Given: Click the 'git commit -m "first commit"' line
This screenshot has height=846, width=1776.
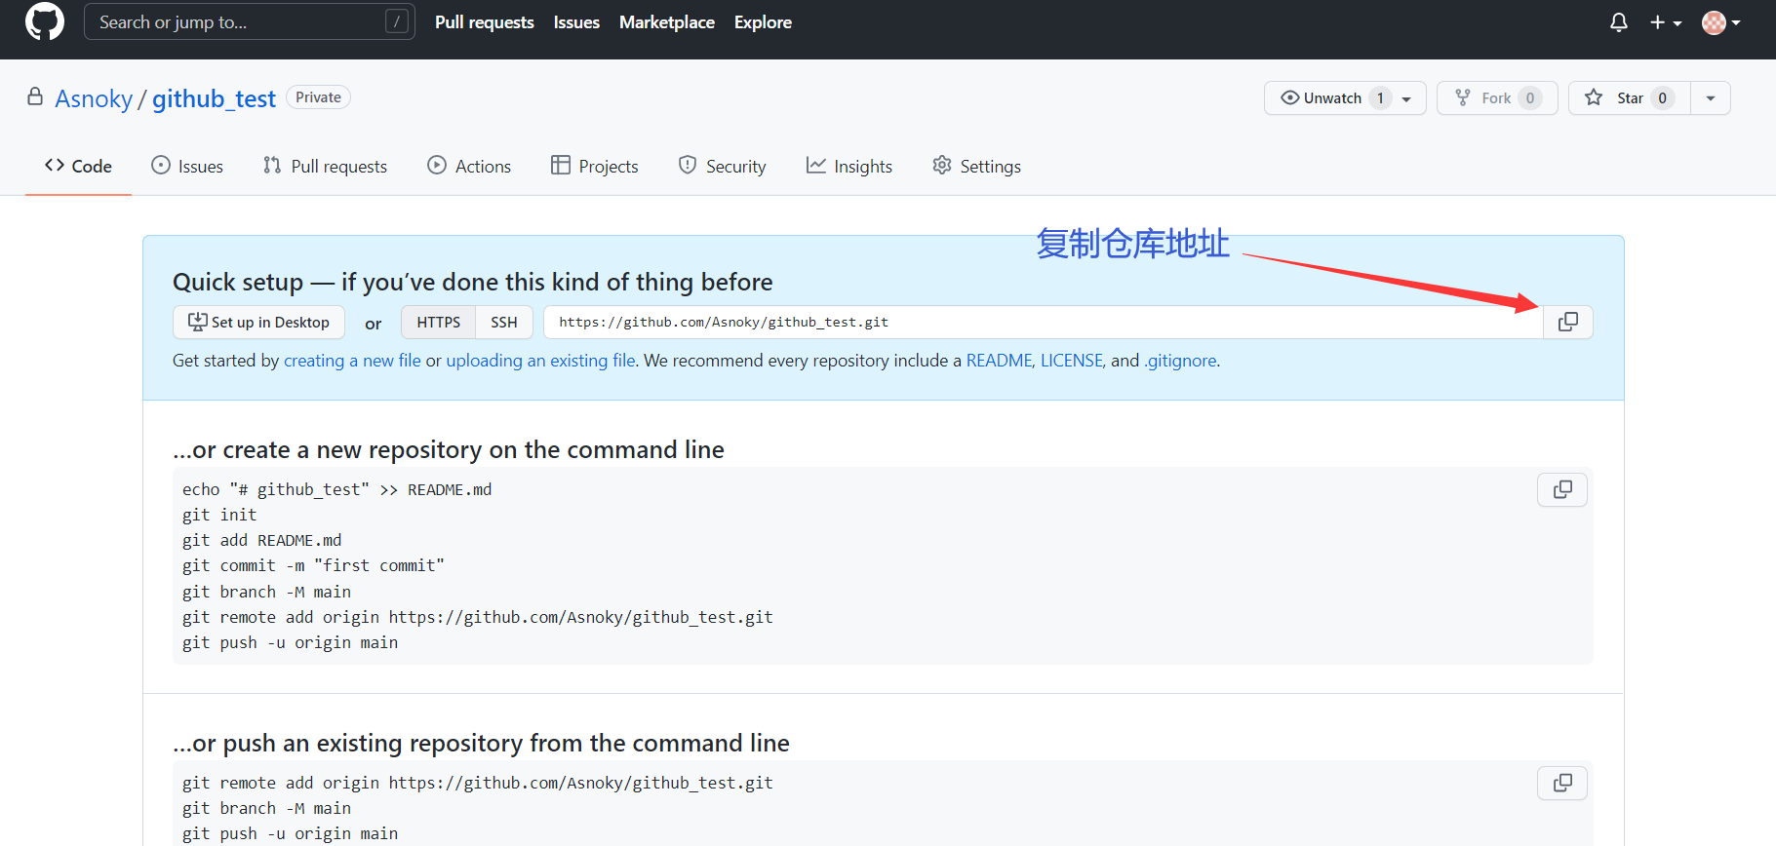Looking at the screenshot, I should pos(313,565).
